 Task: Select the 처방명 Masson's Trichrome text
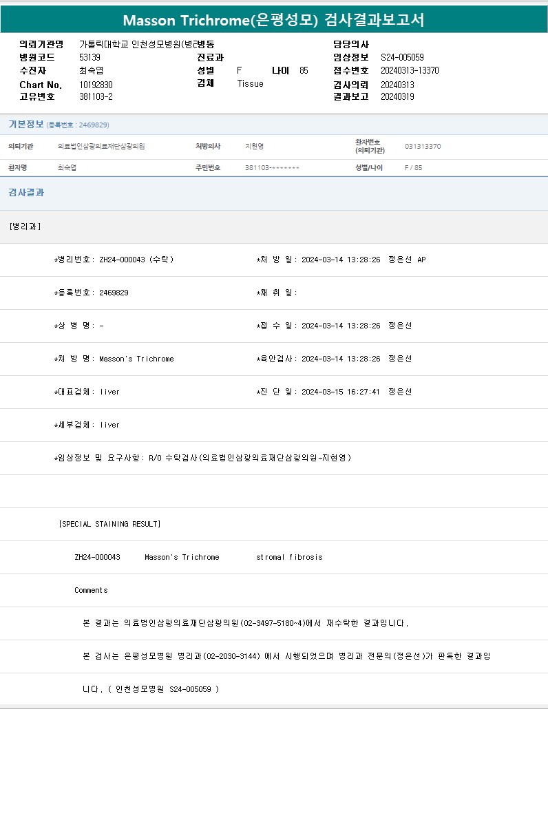(136, 359)
